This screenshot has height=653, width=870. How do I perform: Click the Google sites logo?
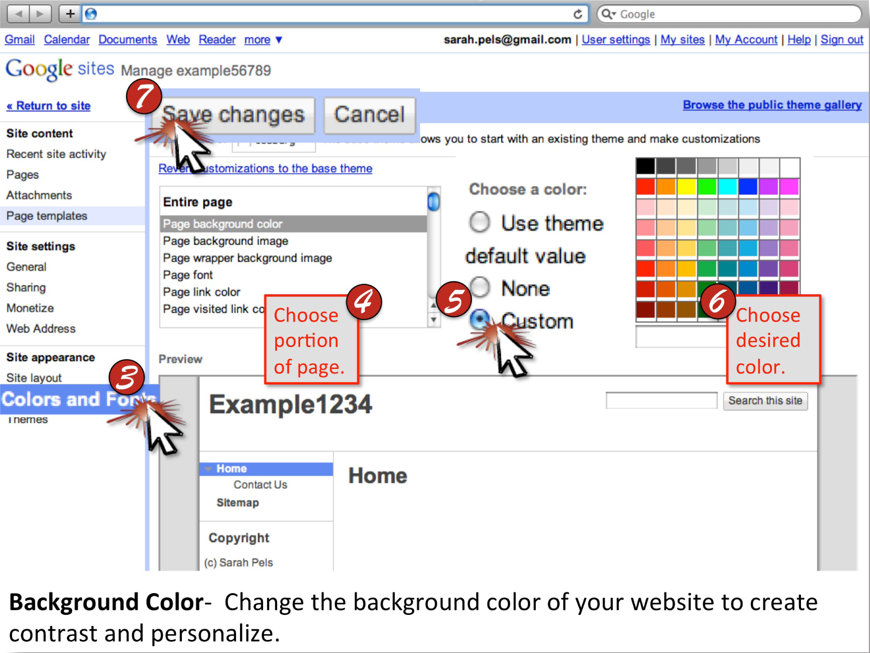60,69
